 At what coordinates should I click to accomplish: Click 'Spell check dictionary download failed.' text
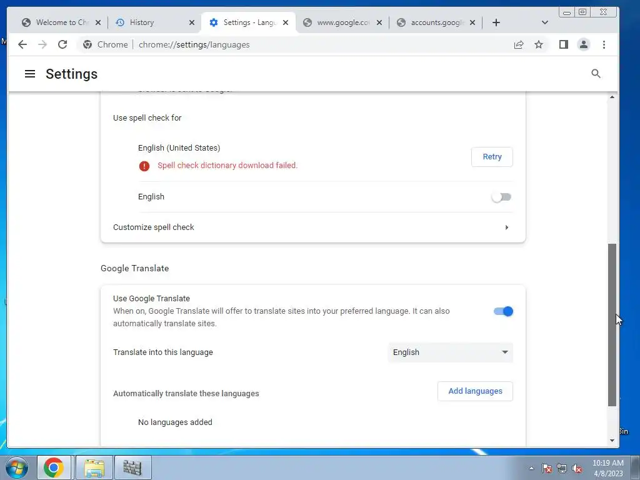(x=227, y=165)
